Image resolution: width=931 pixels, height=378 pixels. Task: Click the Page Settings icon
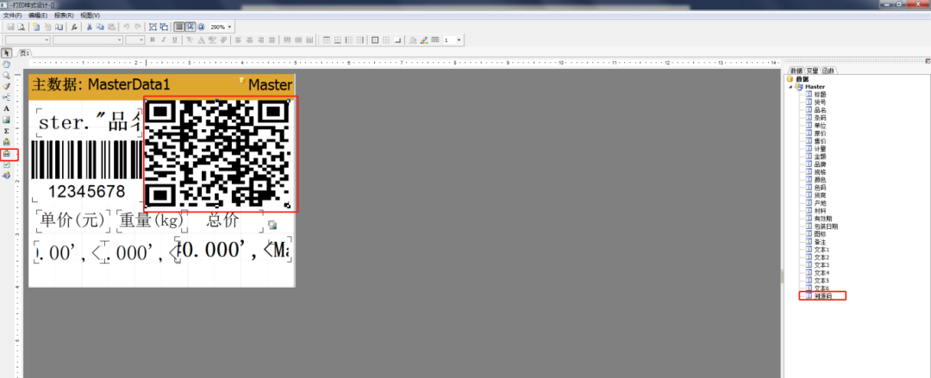pyautogui.click(x=59, y=28)
